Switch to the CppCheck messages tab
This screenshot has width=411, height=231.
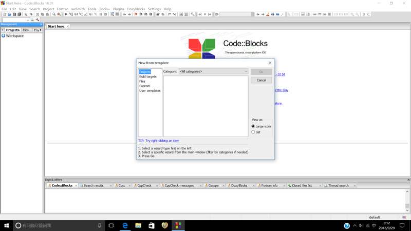[179, 185]
